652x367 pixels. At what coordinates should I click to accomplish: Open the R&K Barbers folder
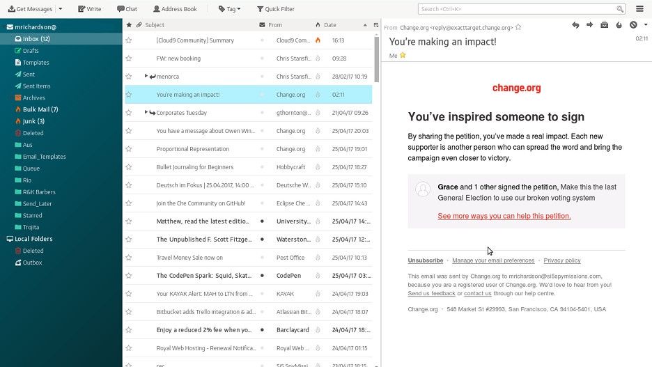coord(35,192)
